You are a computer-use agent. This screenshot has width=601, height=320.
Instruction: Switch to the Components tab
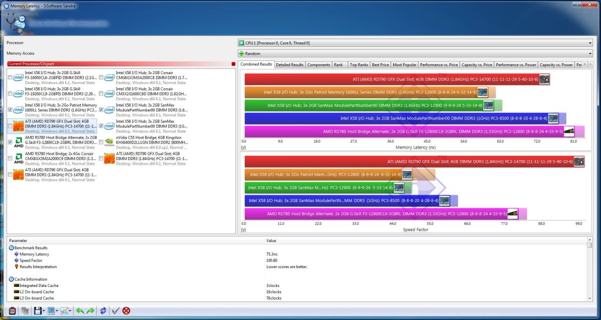[x=319, y=65]
